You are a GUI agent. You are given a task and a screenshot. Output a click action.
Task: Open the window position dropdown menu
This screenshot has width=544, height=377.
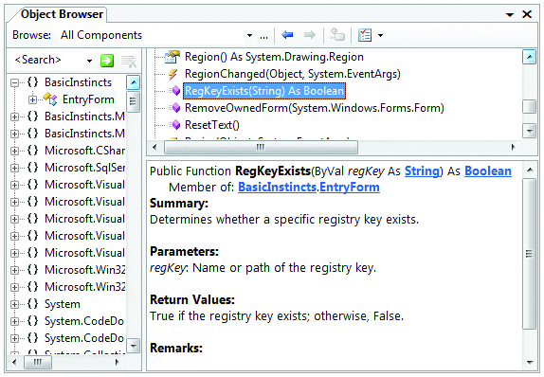510,14
